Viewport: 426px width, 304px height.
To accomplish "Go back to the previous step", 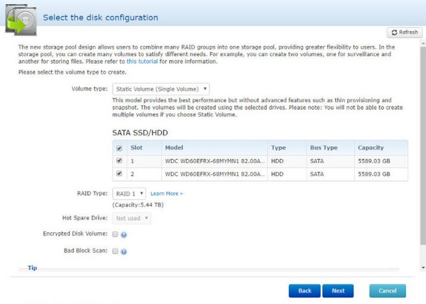I will click(305, 291).
